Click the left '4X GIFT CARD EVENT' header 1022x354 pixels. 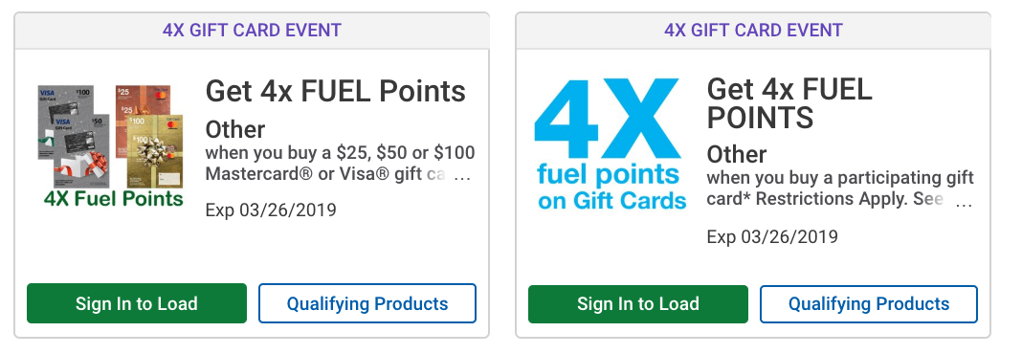point(252,30)
